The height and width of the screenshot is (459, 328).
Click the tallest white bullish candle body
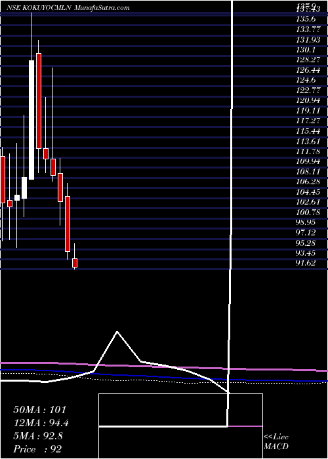coord(31,120)
